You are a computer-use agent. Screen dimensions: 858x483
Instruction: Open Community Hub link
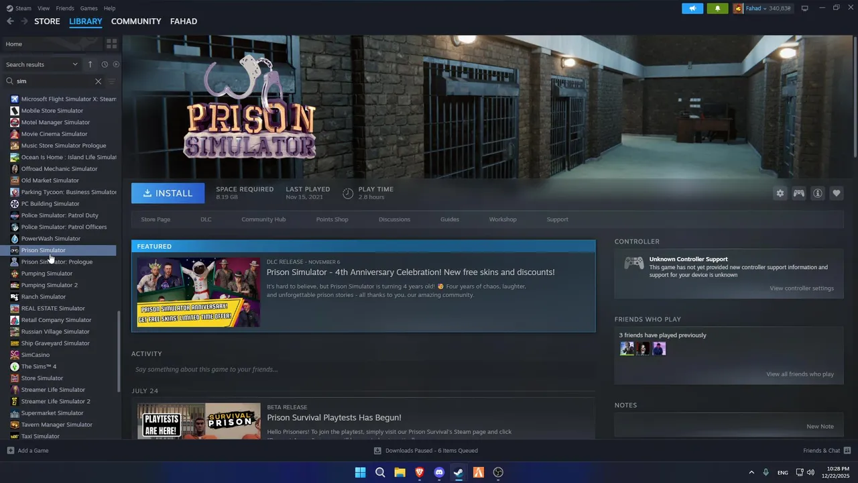(x=263, y=219)
